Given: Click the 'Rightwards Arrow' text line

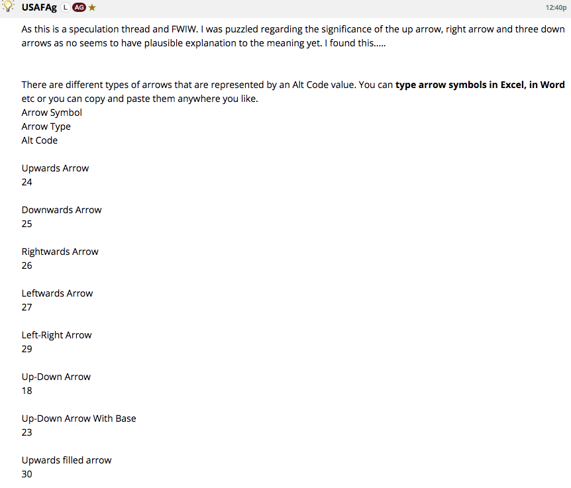Looking at the screenshot, I should (x=60, y=252).
